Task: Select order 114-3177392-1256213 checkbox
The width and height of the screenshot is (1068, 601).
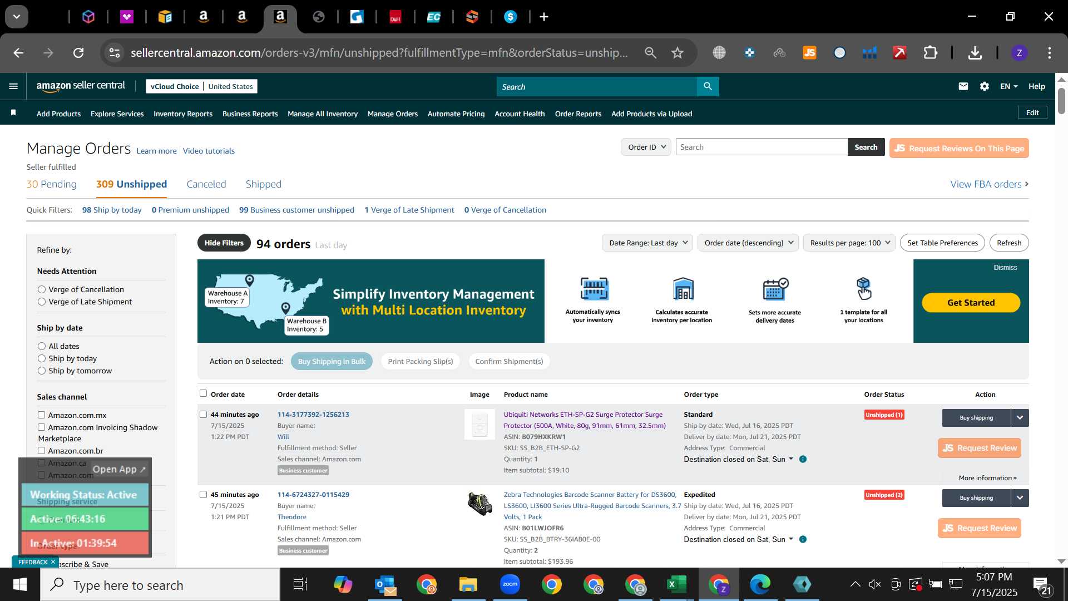Action: pyautogui.click(x=203, y=415)
